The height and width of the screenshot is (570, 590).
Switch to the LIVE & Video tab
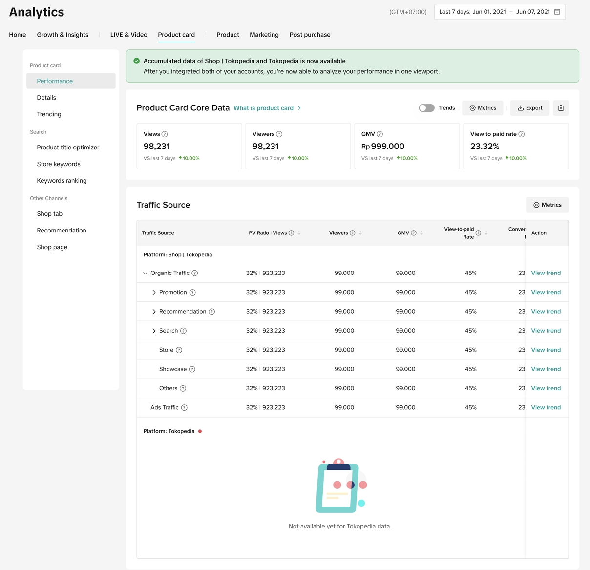pos(128,35)
